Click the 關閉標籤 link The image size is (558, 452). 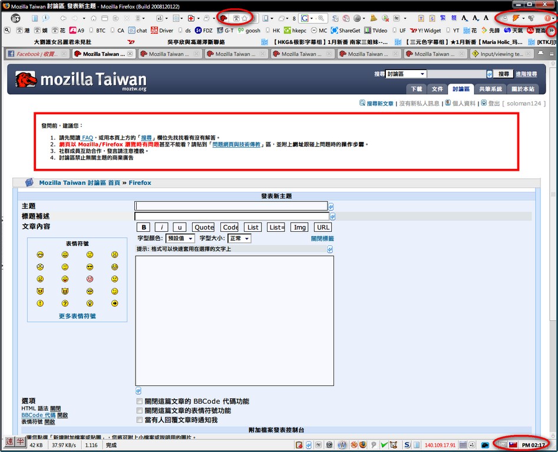pyautogui.click(x=322, y=238)
